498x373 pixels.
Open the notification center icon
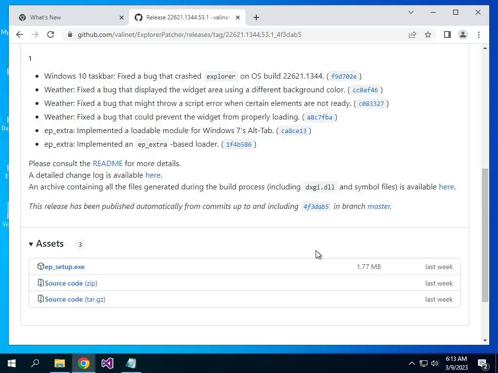click(x=483, y=363)
